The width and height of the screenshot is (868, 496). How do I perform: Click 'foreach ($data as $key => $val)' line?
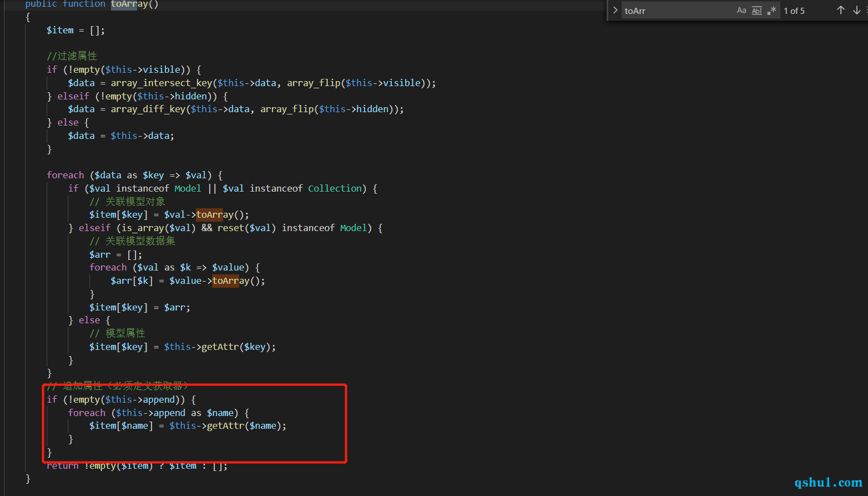(x=134, y=175)
